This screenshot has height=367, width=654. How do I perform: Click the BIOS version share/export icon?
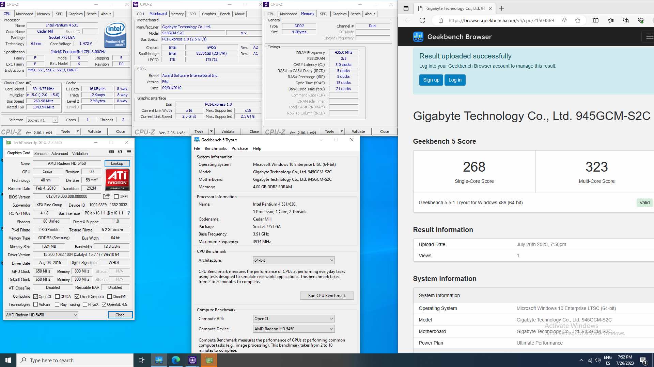[x=107, y=196]
